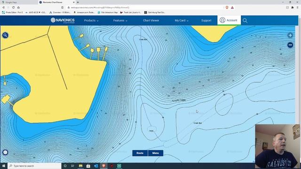Reload the page
This screenshot has height=169, width=301.
tap(13, 8)
